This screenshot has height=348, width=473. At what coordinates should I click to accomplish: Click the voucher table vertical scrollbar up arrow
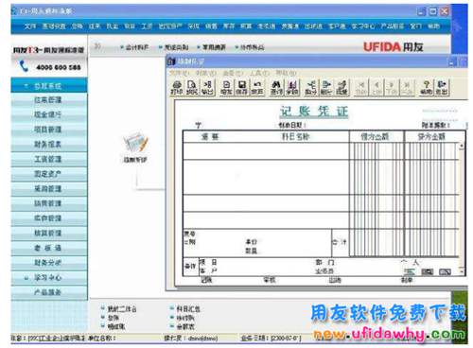[462, 146]
